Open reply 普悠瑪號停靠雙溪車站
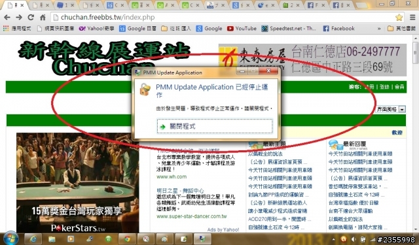 coord(357,186)
